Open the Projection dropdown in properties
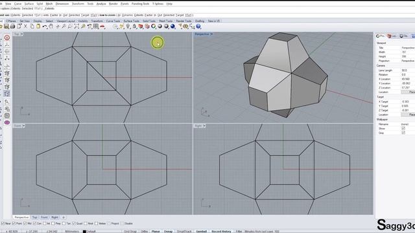 (408, 61)
